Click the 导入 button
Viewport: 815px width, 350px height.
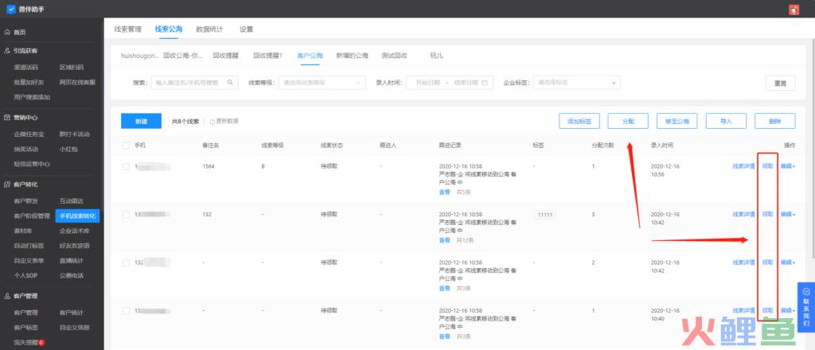click(x=726, y=121)
